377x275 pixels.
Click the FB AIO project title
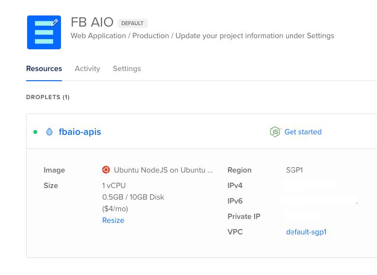[92, 22]
